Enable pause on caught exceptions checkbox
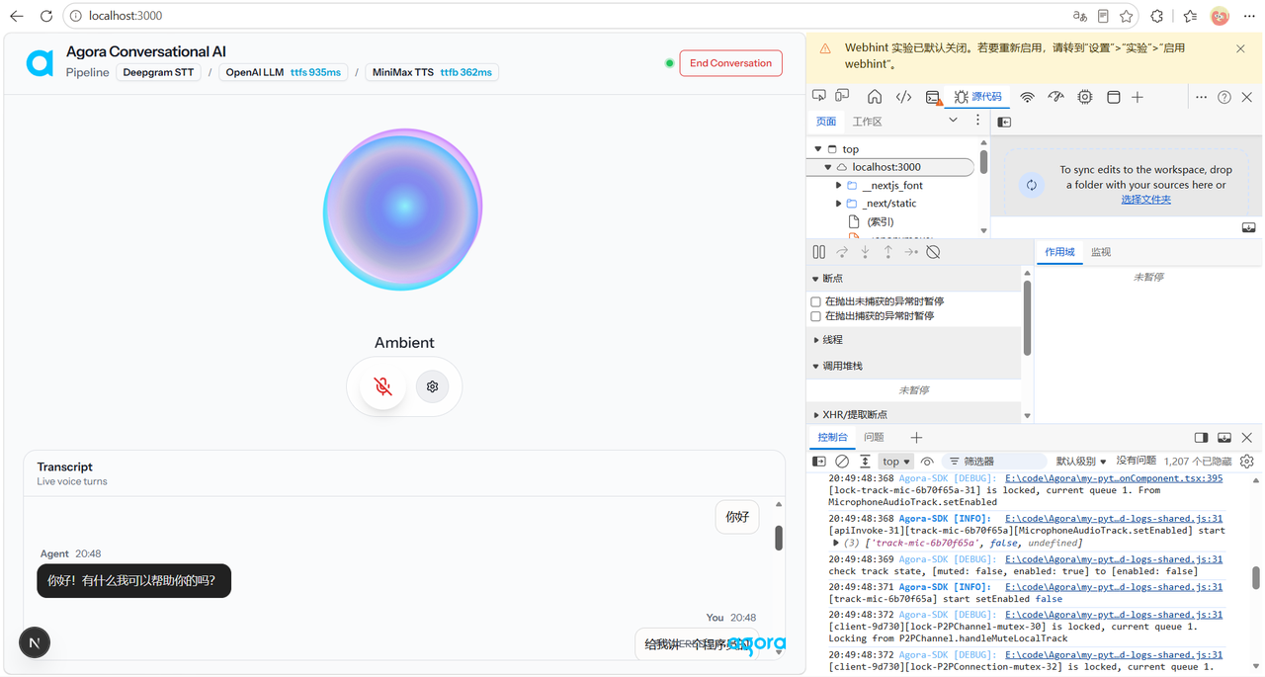The image size is (1265, 677). [x=816, y=316]
